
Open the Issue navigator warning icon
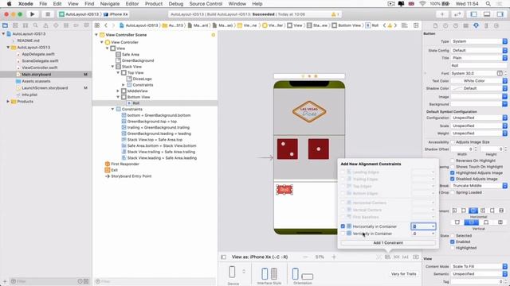pos(45,25)
